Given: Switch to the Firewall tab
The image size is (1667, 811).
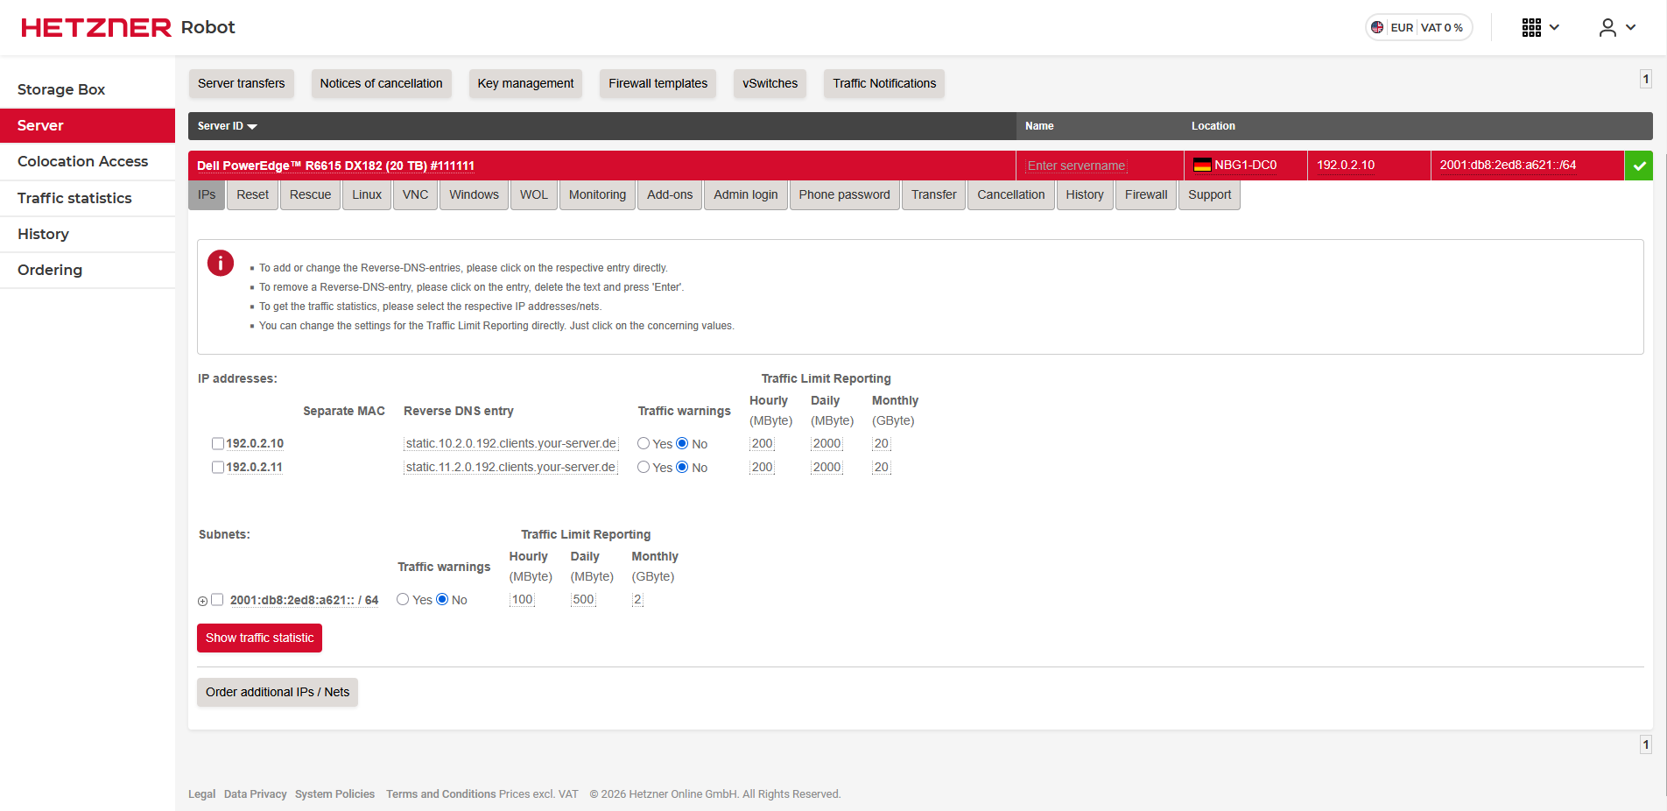Looking at the screenshot, I should tap(1145, 194).
